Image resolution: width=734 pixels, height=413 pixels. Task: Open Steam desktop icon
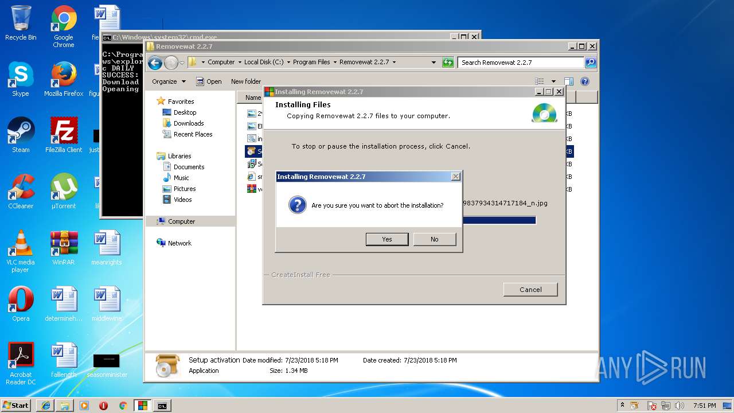coord(21,135)
